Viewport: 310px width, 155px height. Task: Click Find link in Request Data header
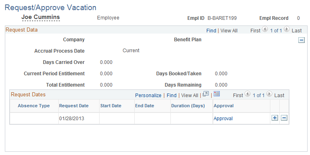coord(211,31)
